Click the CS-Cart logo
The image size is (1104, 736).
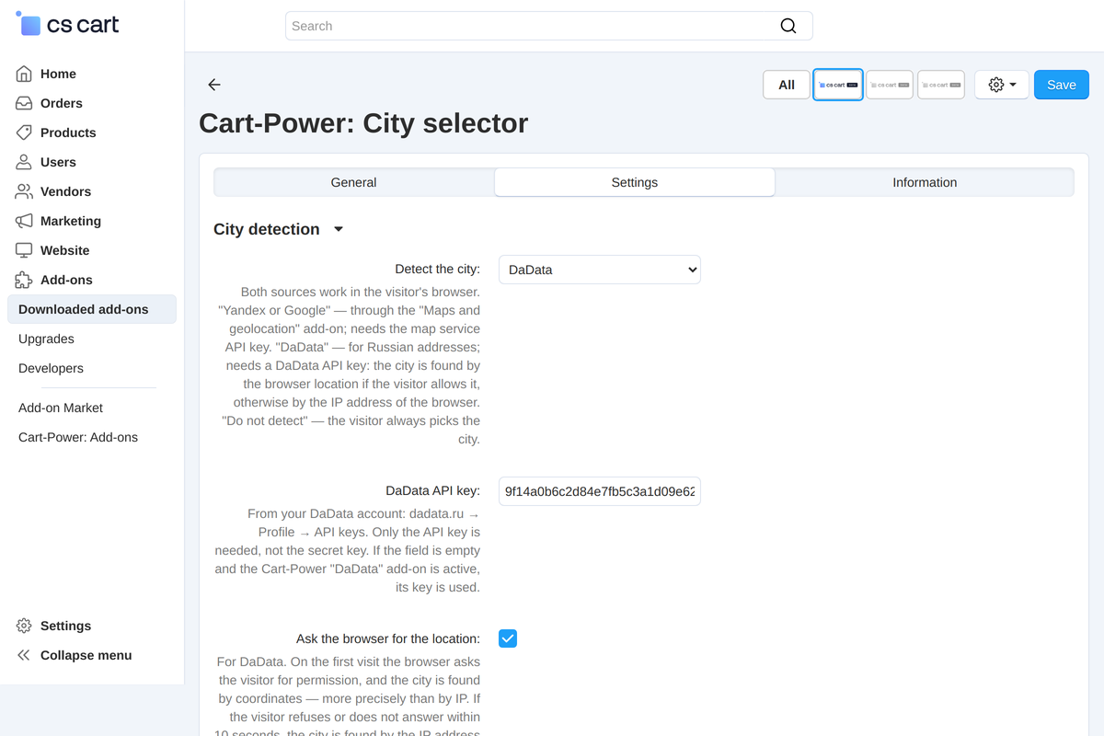point(67,25)
